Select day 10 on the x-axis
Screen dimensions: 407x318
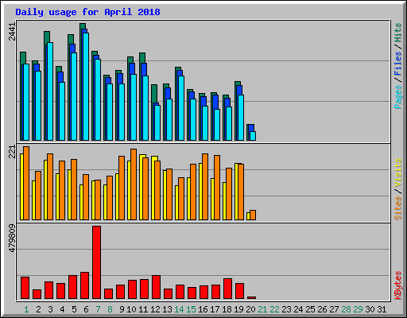pyautogui.click(x=131, y=309)
